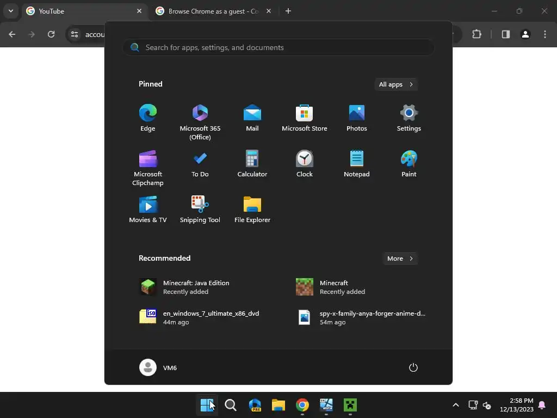Viewport: 557px width, 418px height.
Task: Open Settings from the Start menu
Action: [x=409, y=118]
